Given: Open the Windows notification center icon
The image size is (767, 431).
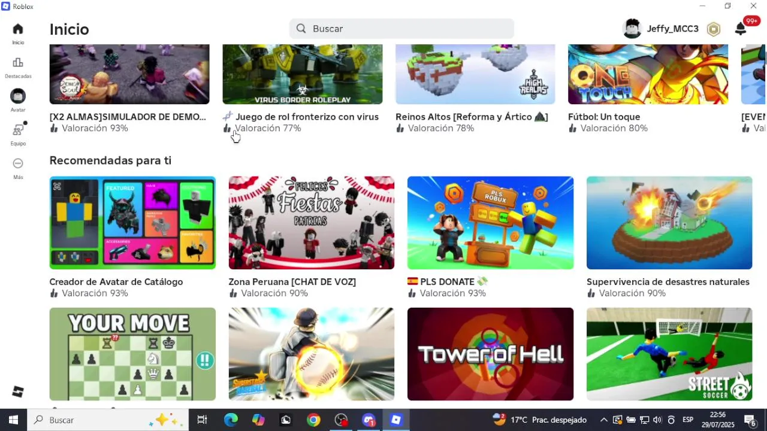Looking at the screenshot, I should (x=750, y=420).
